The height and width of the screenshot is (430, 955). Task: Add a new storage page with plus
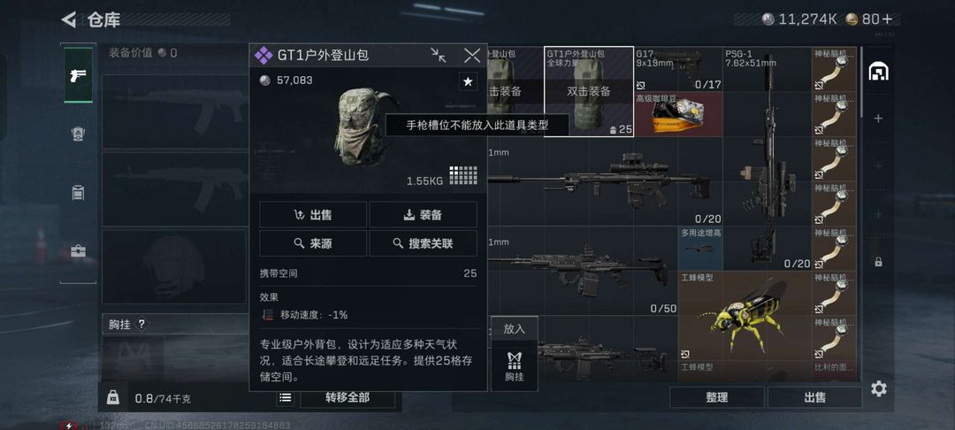pyautogui.click(x=878, y=119)
